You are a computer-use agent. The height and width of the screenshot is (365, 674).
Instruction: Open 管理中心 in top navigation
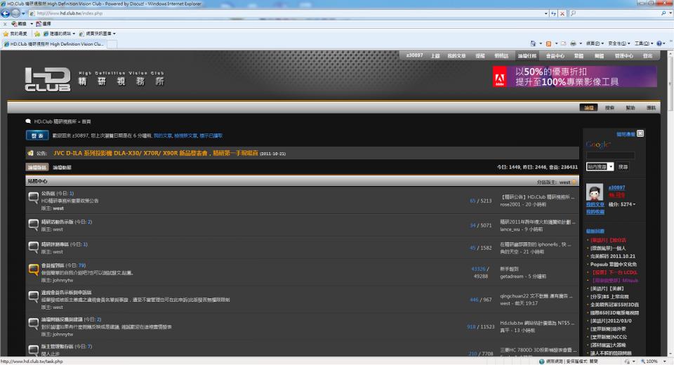tap(623, 56)
